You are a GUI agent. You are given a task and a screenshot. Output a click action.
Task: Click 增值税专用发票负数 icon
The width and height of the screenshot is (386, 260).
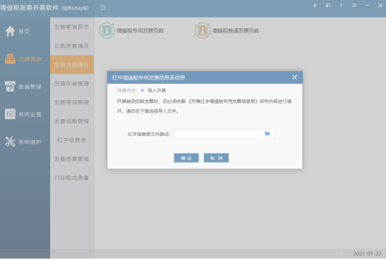coord(107,30)
